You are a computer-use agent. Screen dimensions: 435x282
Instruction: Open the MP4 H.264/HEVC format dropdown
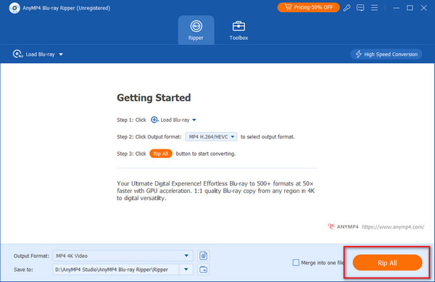[x=211, y=137]
